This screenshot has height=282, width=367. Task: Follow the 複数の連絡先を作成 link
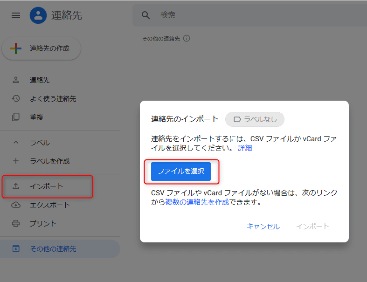pyautogui.click(x=197, y=202)
